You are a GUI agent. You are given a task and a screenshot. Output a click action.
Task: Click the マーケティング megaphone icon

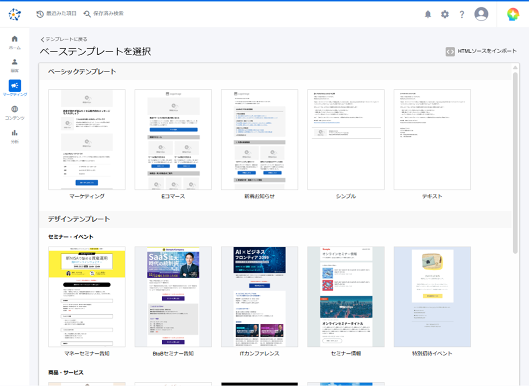click(15, 84)
